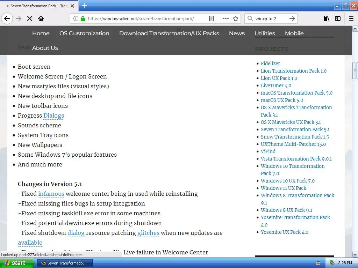
Task: Open Windows 10 Transformation Pack 7.0 link
Action: pyautogui.click(x=293, y=170)
